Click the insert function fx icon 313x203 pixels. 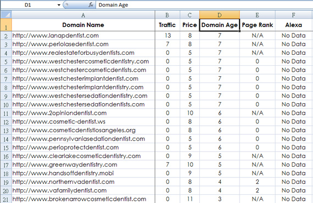pos(91,5)
